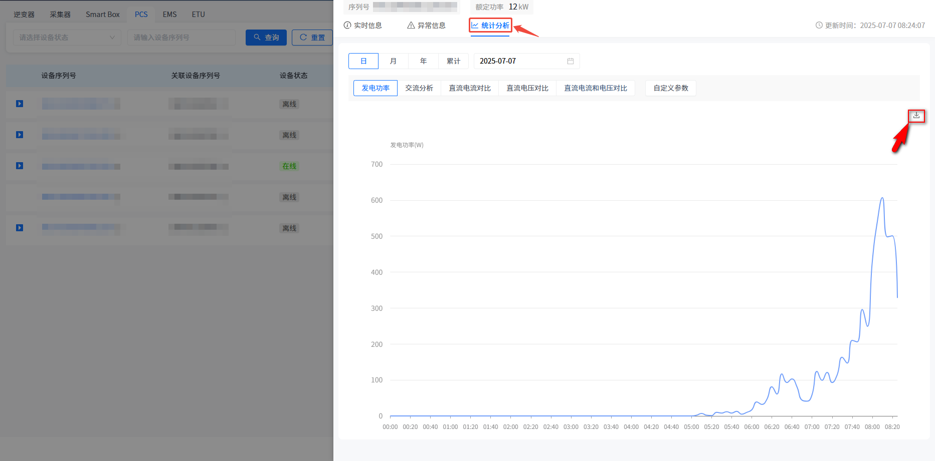Select the 日 (day) period option
935x461 pixels.
363,61
